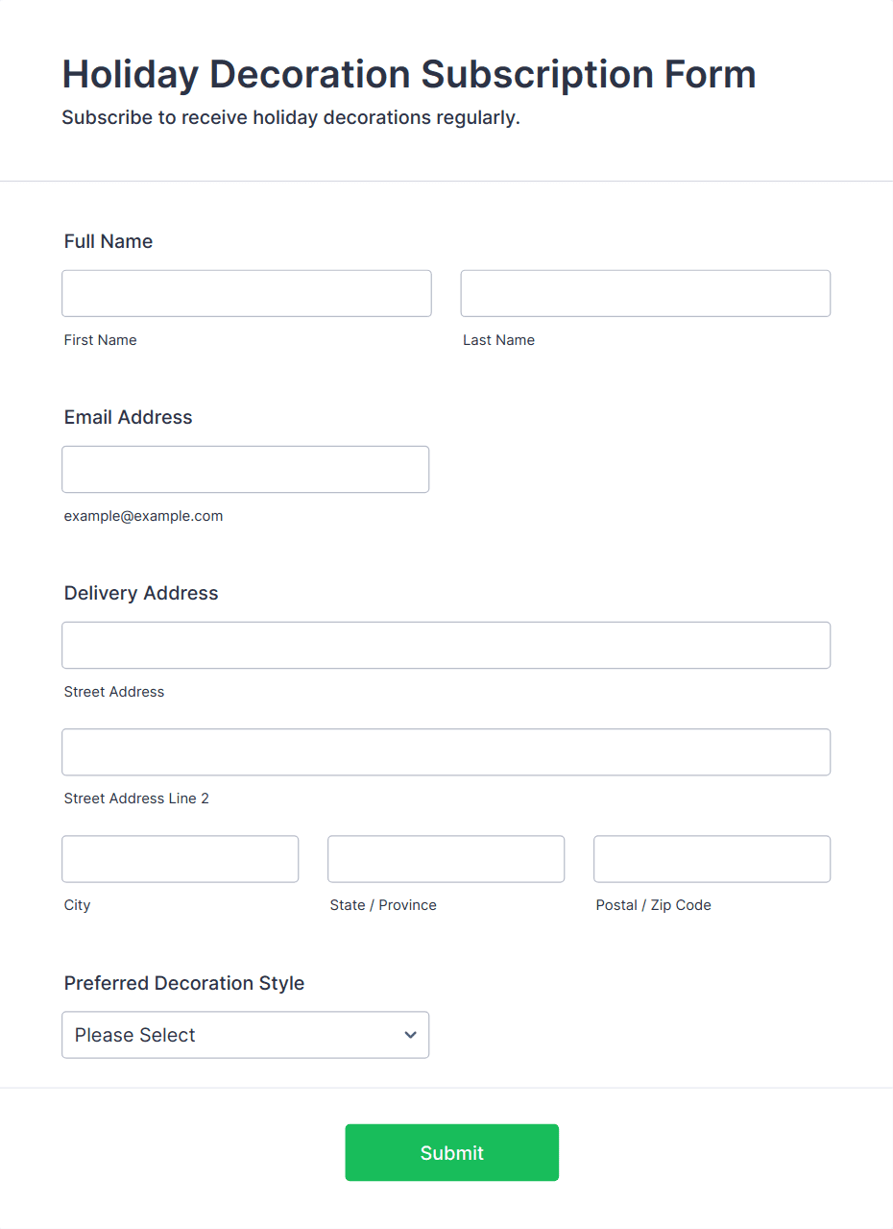893x1229 pixels.
Task: Click the 'Email Address' label
Action: [x=129, y=417]
